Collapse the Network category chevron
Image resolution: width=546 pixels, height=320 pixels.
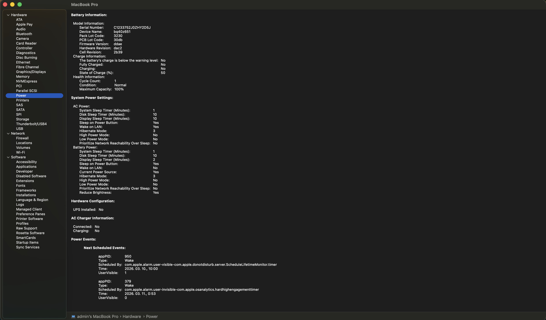[8, 134]
